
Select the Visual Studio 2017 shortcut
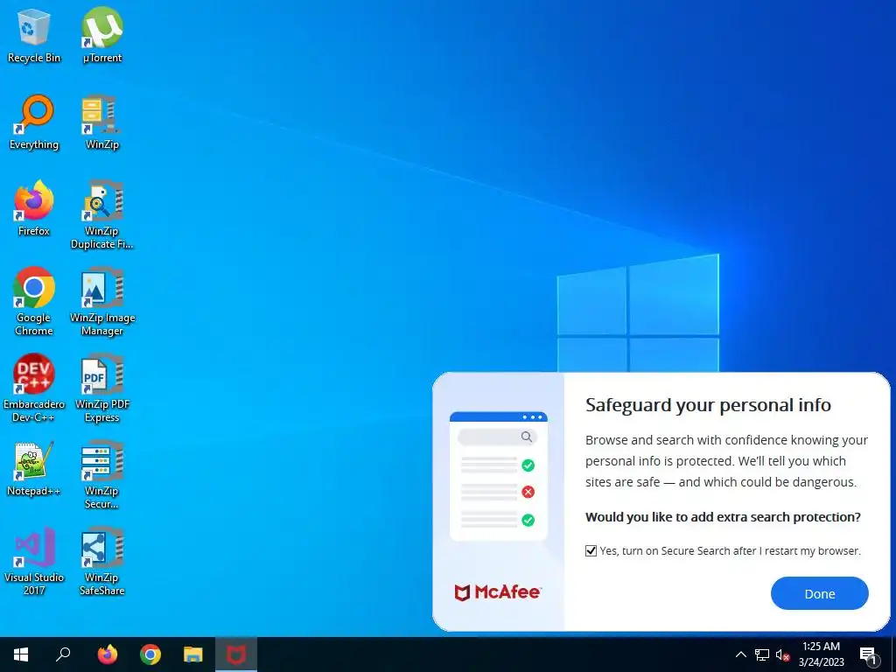pyautogui.click(x=34, y=561)
